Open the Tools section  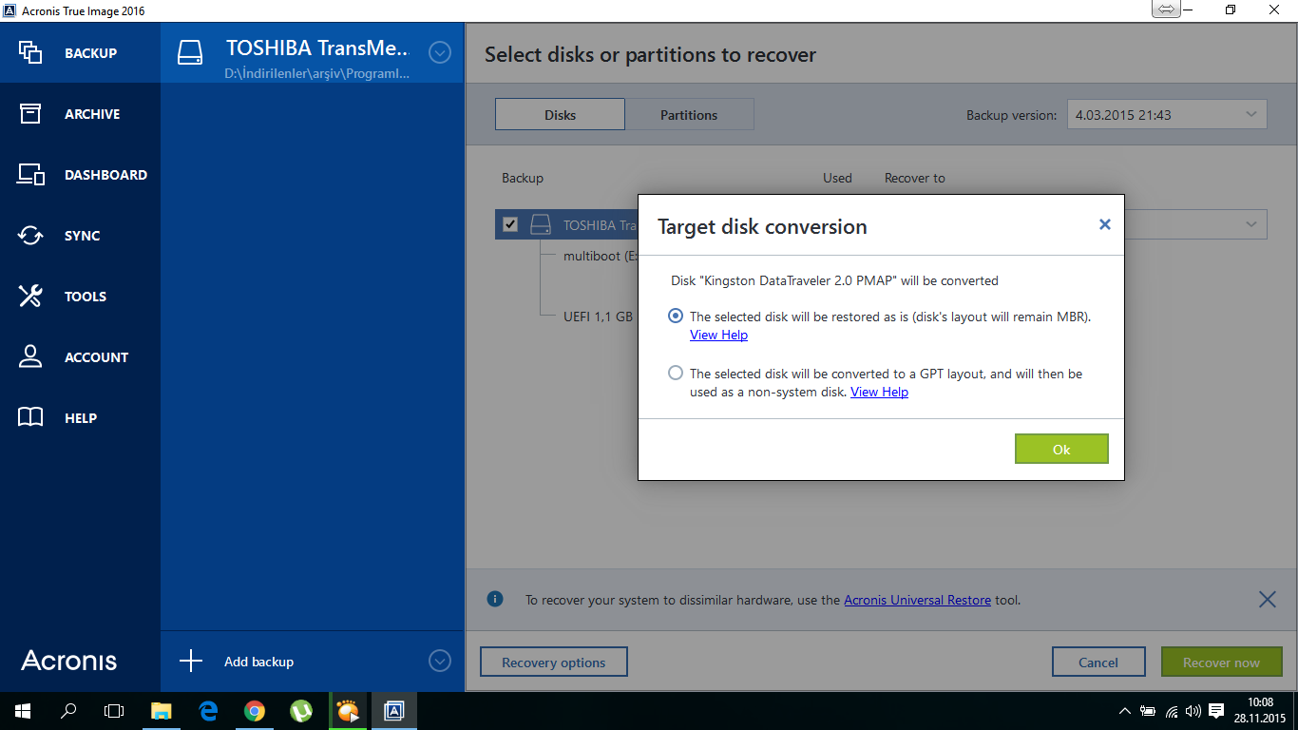click(80, 297)
